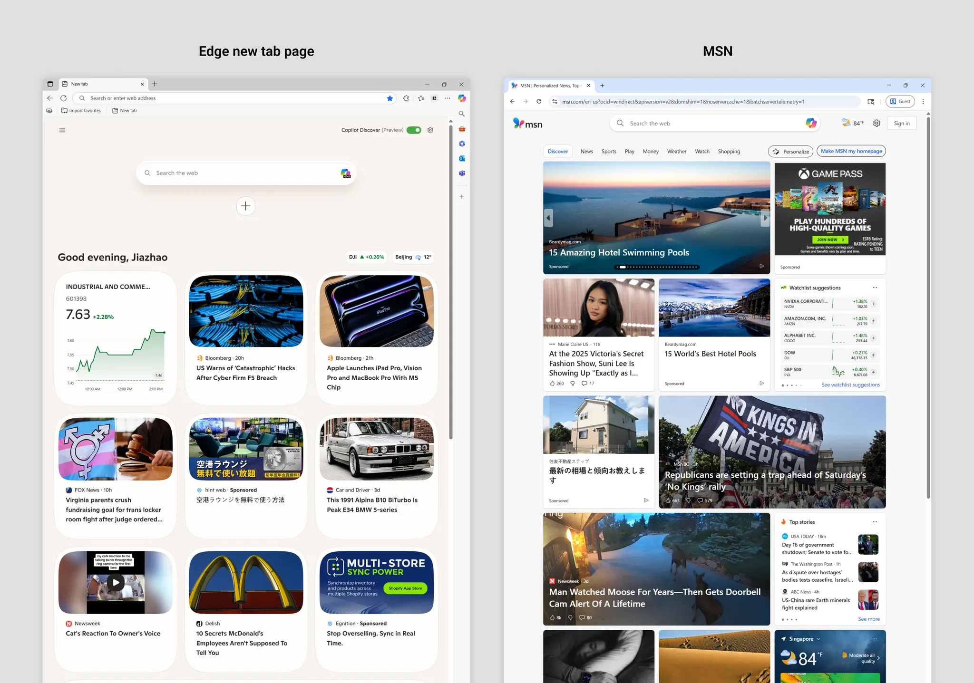Screen dimensions: 974x683
Task: Click See more under Top stories
Action: click(x=869, y=619)
